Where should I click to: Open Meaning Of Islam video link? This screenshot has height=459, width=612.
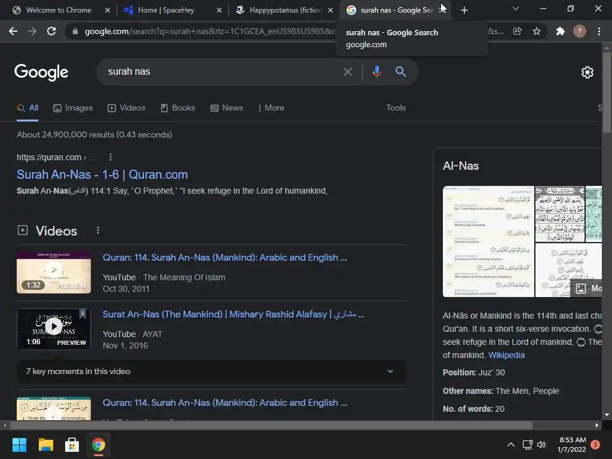pyautogui.click(x=225, y=258)
